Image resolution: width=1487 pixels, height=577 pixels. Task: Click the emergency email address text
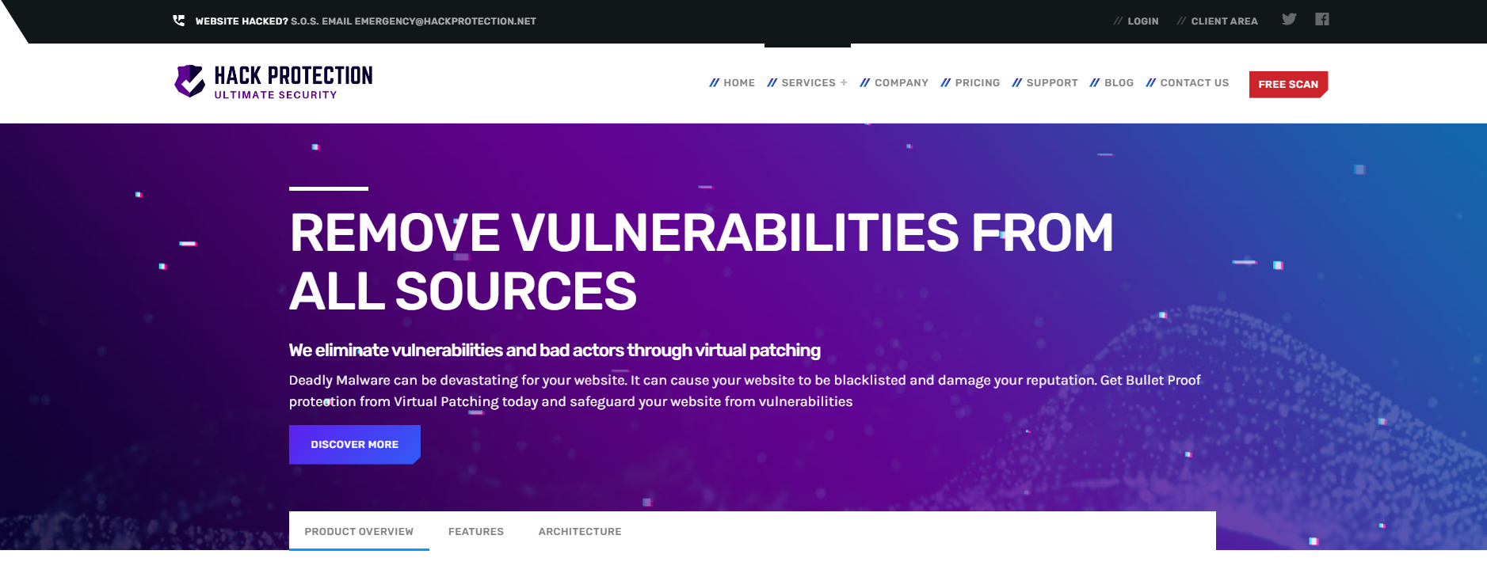445,21
